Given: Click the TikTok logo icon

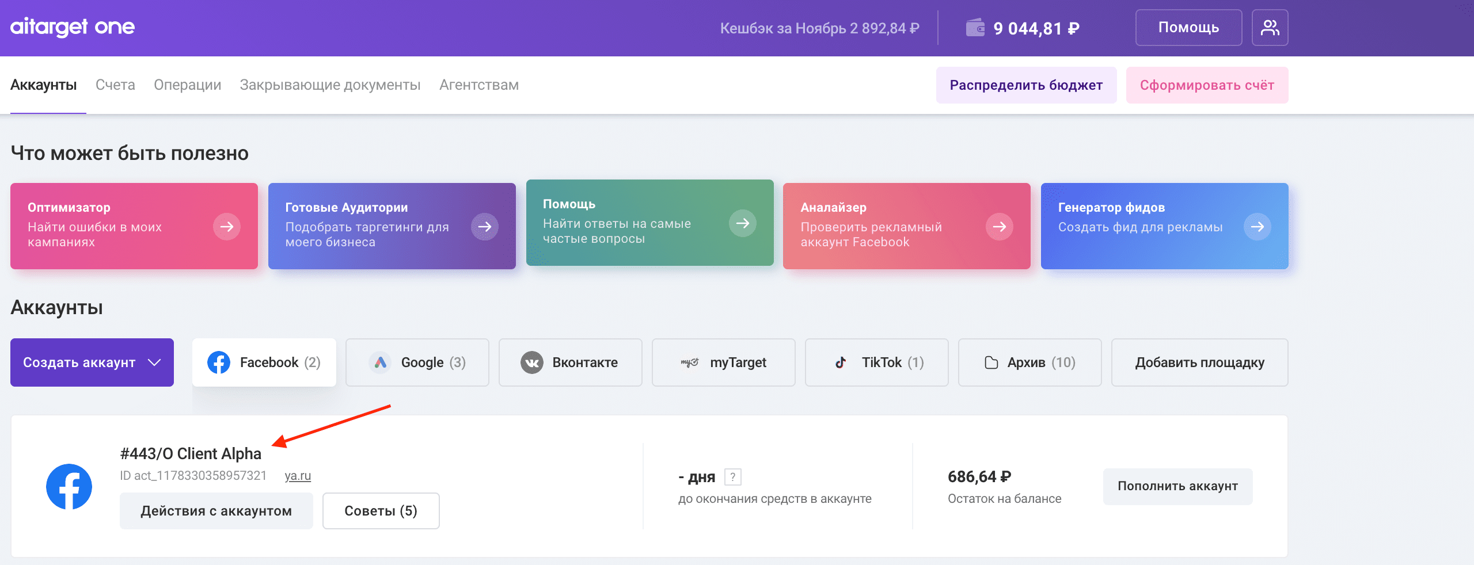Looking at the screenshot, I should [841, 362].
